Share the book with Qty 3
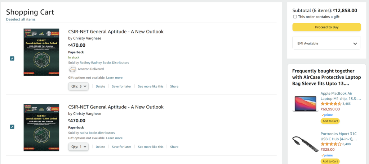This screenshot has width=369, height=164. (174, 86)
